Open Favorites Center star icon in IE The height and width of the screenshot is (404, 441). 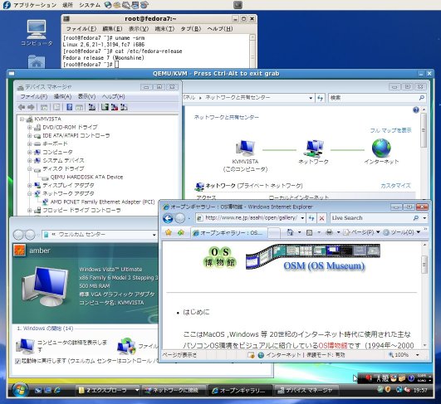169,232
